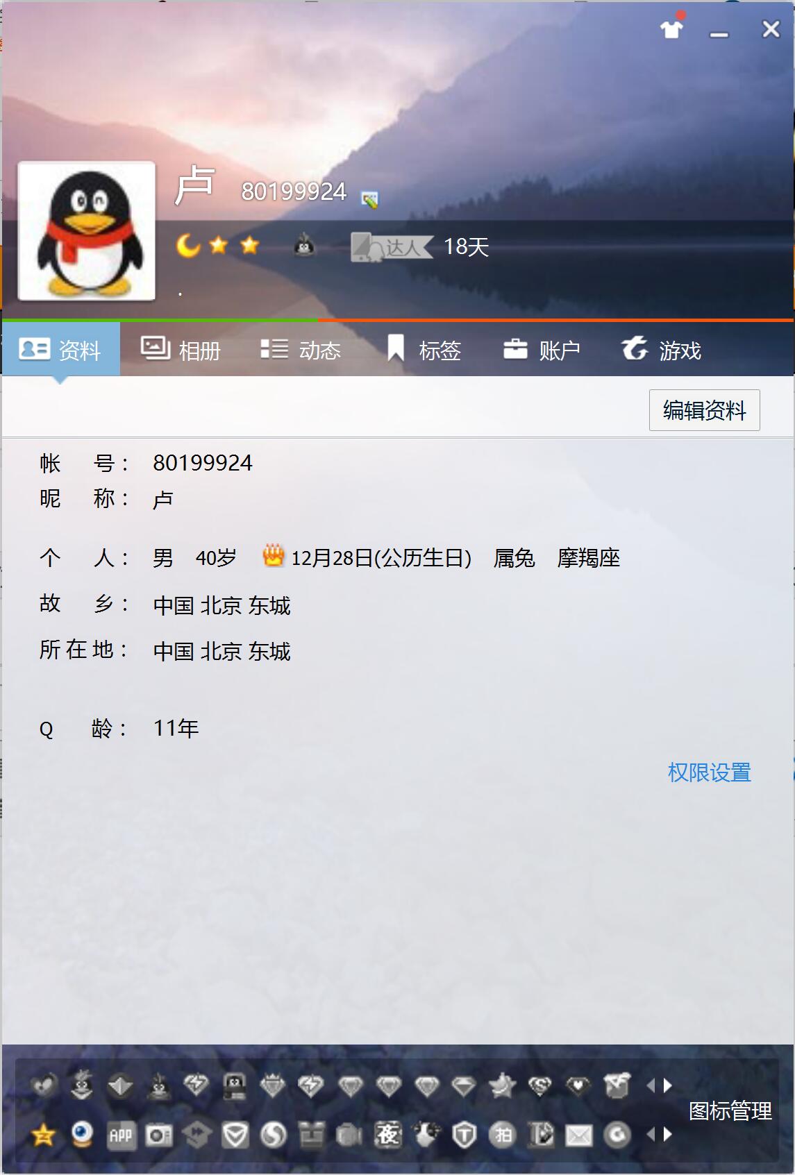Image resolution: width=795 pixels, height=1175 pixels.
Task: Click the camera icon in bottom row
Action: 158,1135
